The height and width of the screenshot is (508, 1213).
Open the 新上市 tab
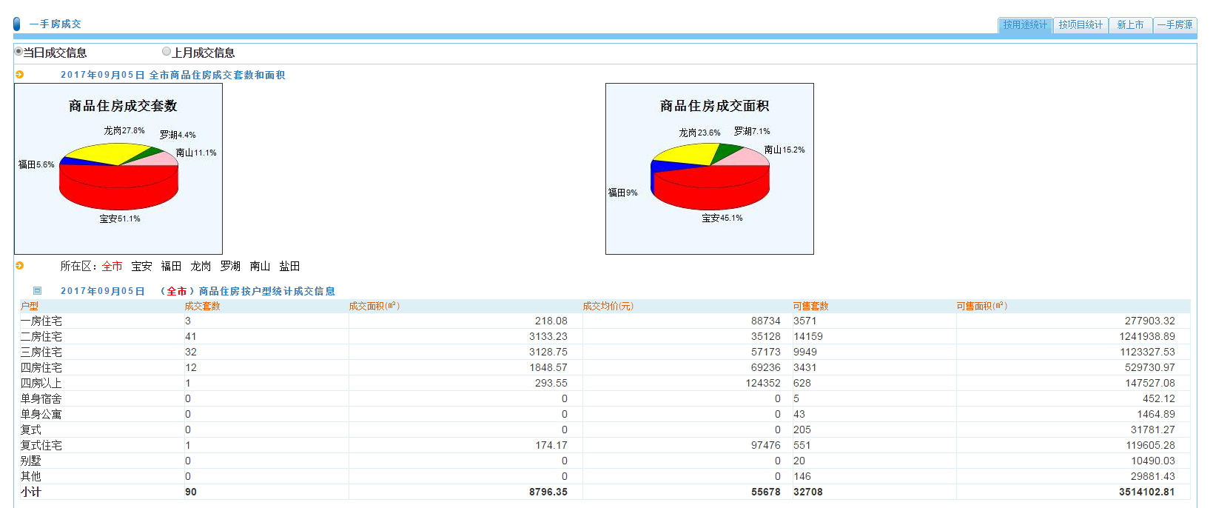coord(1130,25)
